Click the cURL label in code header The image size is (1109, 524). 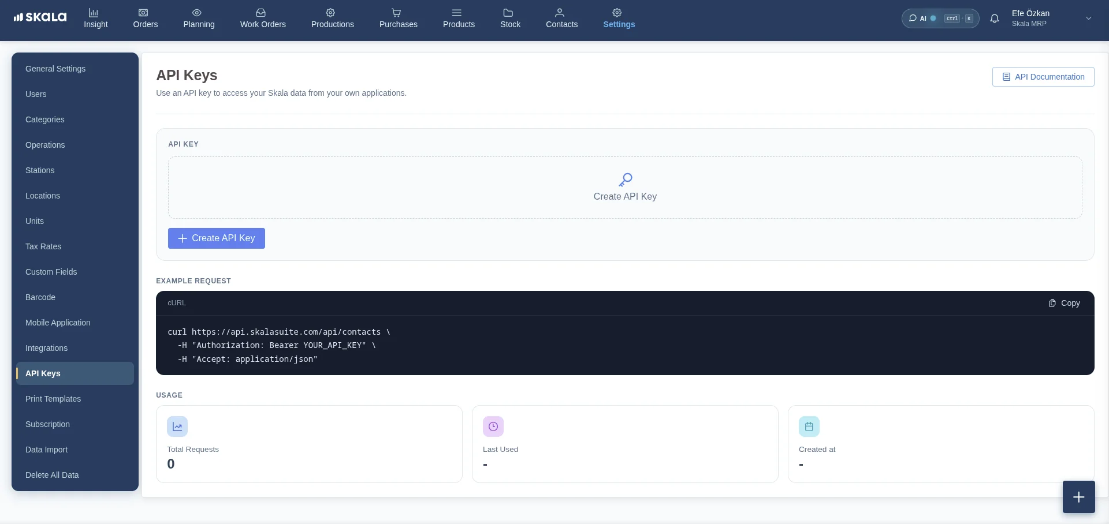click(x=177, y=303)
